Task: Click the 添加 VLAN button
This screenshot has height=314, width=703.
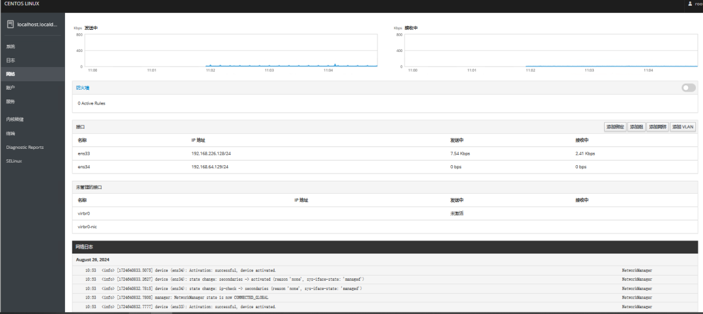Action: click(683, 127)
